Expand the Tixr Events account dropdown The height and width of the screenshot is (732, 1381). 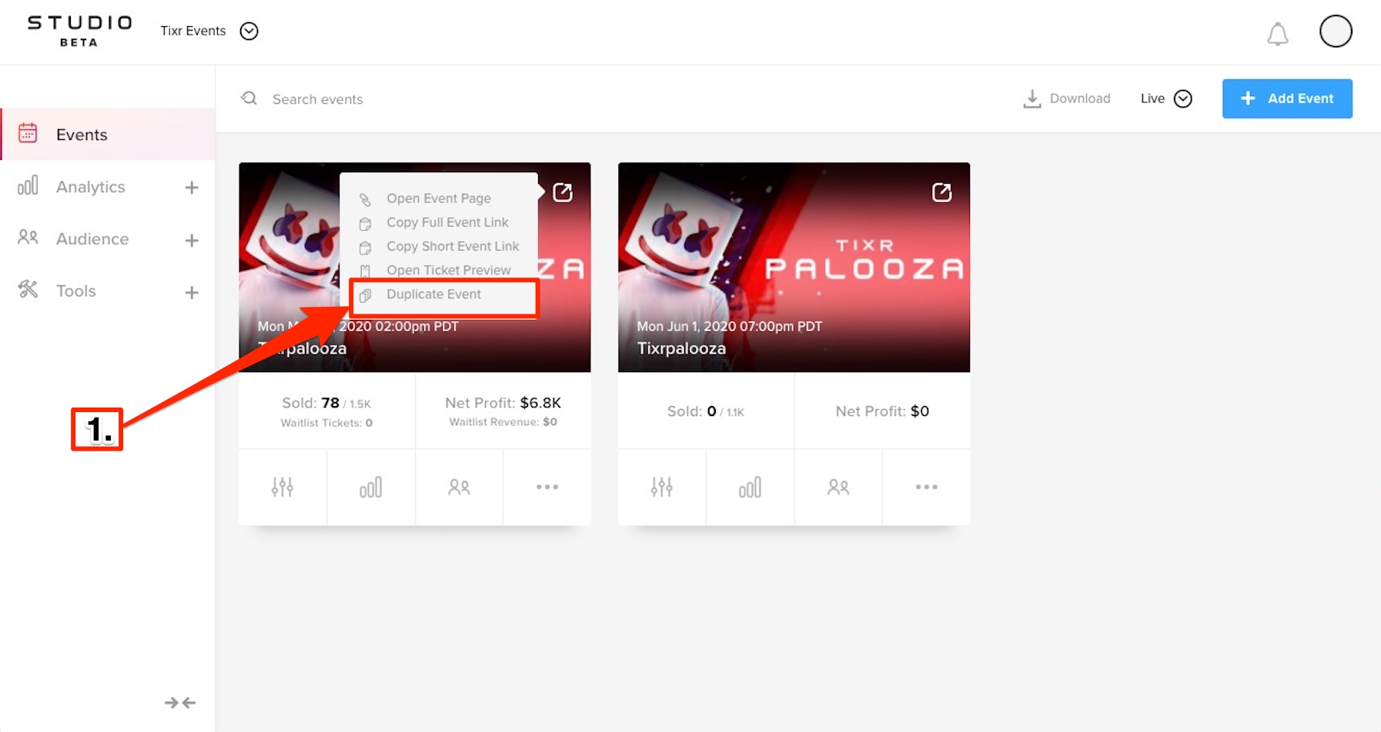click(249, 31)
